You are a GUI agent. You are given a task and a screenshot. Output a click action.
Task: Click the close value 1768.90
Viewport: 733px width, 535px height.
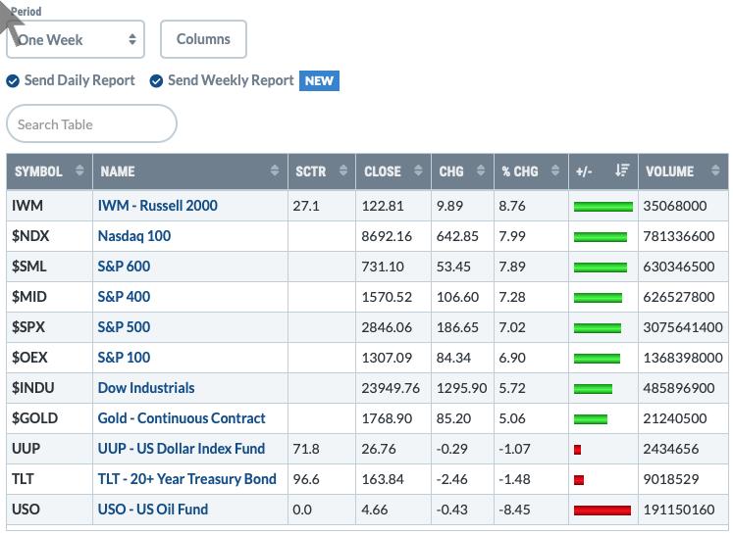tap(387, 418)
